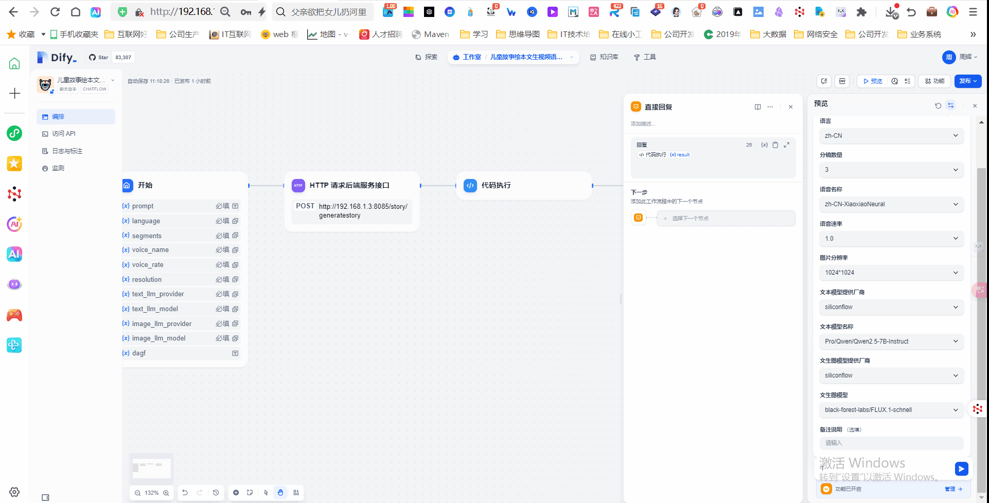Go to the 知识库 top navigation tab
Screen dimensions: 989x503
604,57
